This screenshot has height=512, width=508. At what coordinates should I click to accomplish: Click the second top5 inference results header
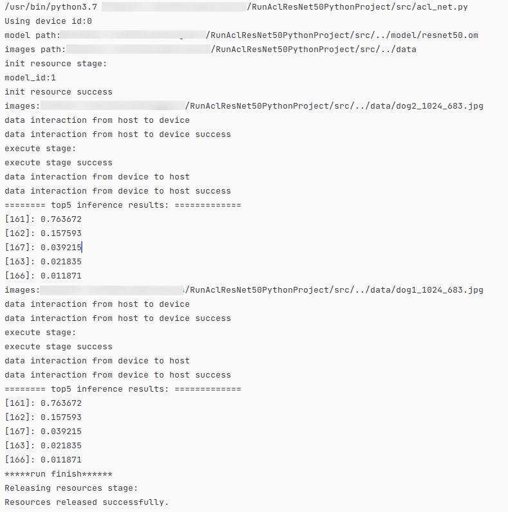pyautogui.click(x=122, y=389)
